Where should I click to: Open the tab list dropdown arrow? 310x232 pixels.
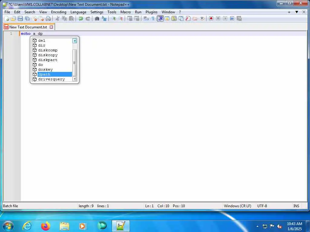[297, 12]
